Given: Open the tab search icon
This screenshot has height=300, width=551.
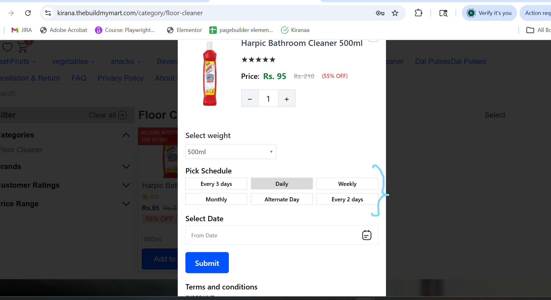Looking at the screenshot, I should [x=443, y=13].
